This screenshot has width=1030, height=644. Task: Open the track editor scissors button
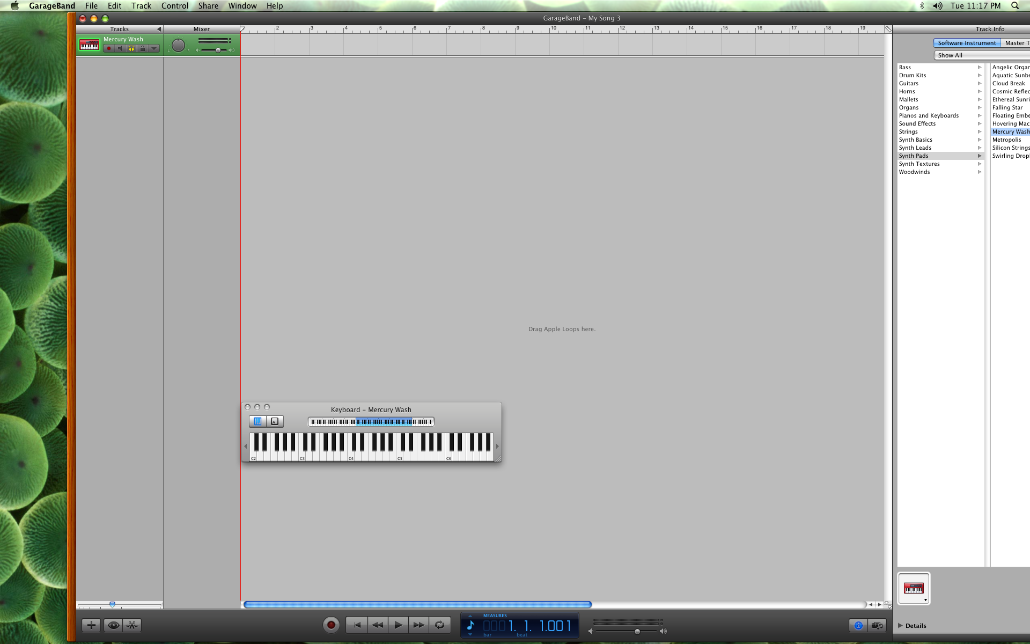[132, 625]
